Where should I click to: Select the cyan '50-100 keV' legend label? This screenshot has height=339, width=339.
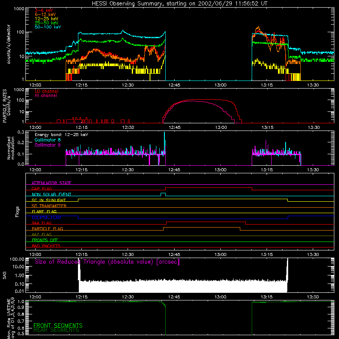(48, 27)
